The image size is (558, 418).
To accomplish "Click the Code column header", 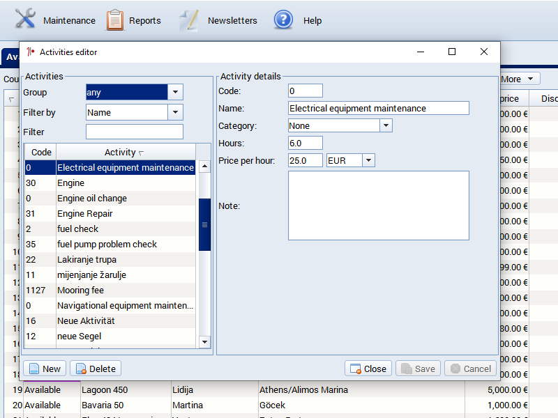I will pos(41,152).
